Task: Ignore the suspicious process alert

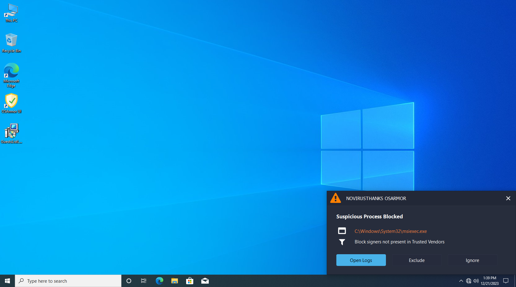Action: pyautogui.click(x=472, y=260)
